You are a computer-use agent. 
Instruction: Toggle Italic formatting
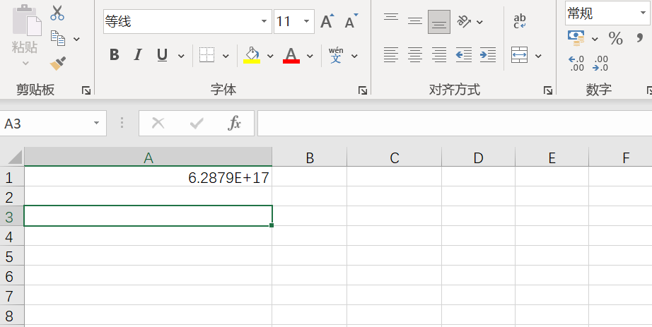tap(138, 55)
